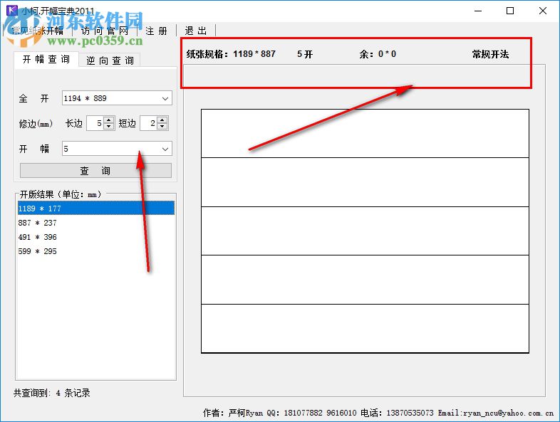Select result row 599 * 295
This screenshot has height=422, width=560.
(x=96, y=251)
